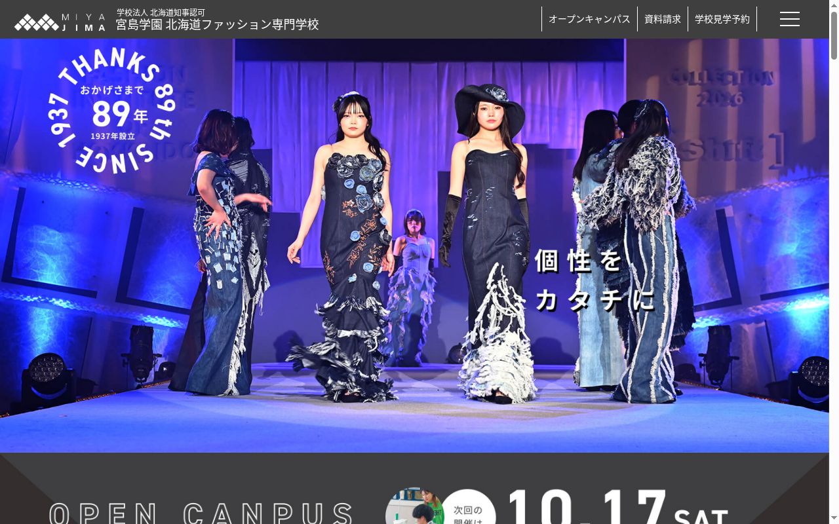Open the hamburger menu icon
This screenshot has height=524, width=839.
point(789,19)
